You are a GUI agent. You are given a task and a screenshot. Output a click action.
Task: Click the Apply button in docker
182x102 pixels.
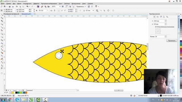pos(172,41)
